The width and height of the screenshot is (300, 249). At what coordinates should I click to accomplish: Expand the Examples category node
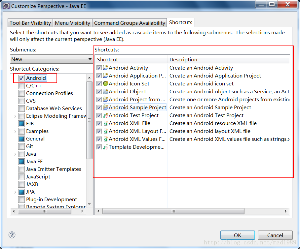pos(15,131)
